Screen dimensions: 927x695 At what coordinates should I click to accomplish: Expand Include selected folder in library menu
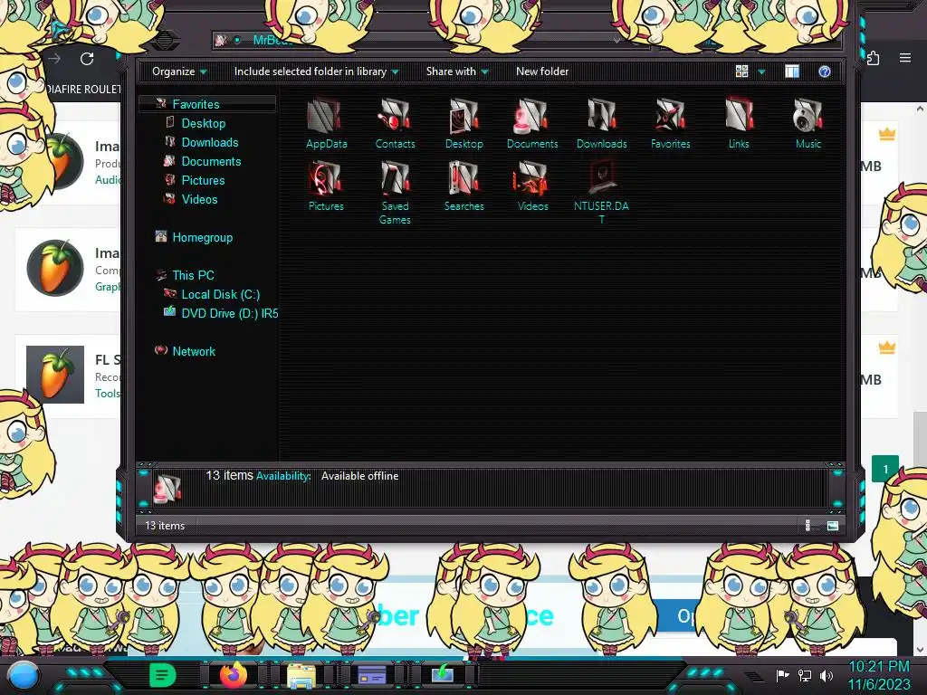point(316,71)
